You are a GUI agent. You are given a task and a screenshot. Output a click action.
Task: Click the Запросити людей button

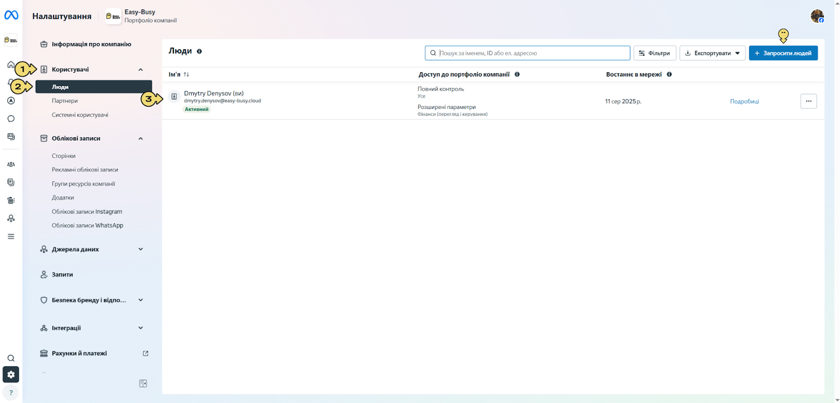(783, 53)
